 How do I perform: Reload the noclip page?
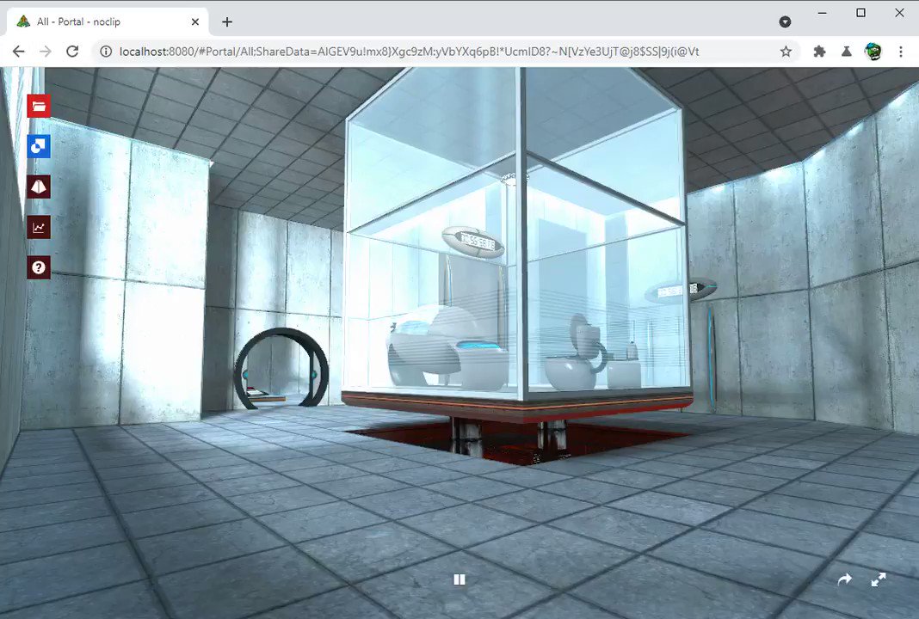click(72, 52)
